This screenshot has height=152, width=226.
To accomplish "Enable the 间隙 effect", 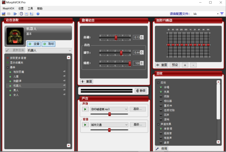I will (x=161, y=96).
